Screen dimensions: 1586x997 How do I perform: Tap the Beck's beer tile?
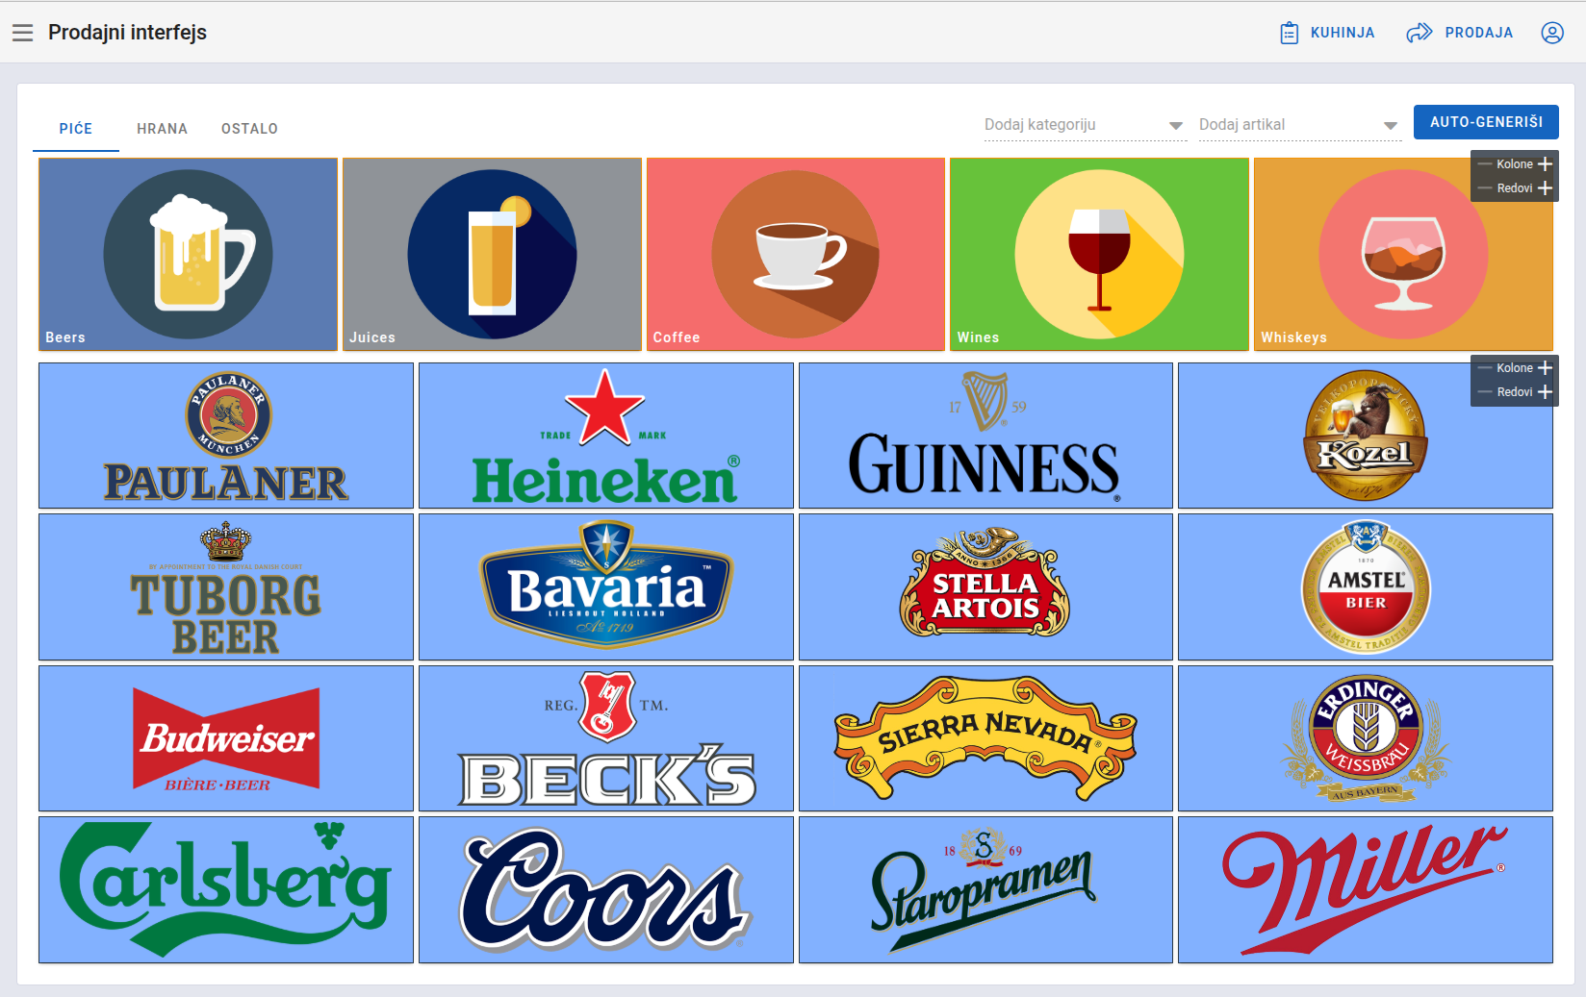tap(606, 738)
